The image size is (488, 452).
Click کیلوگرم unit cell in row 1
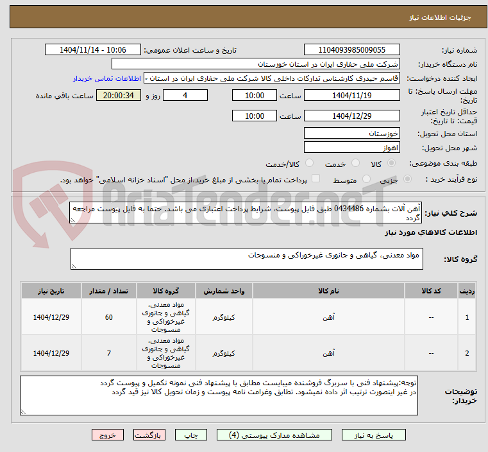point(224,317)
